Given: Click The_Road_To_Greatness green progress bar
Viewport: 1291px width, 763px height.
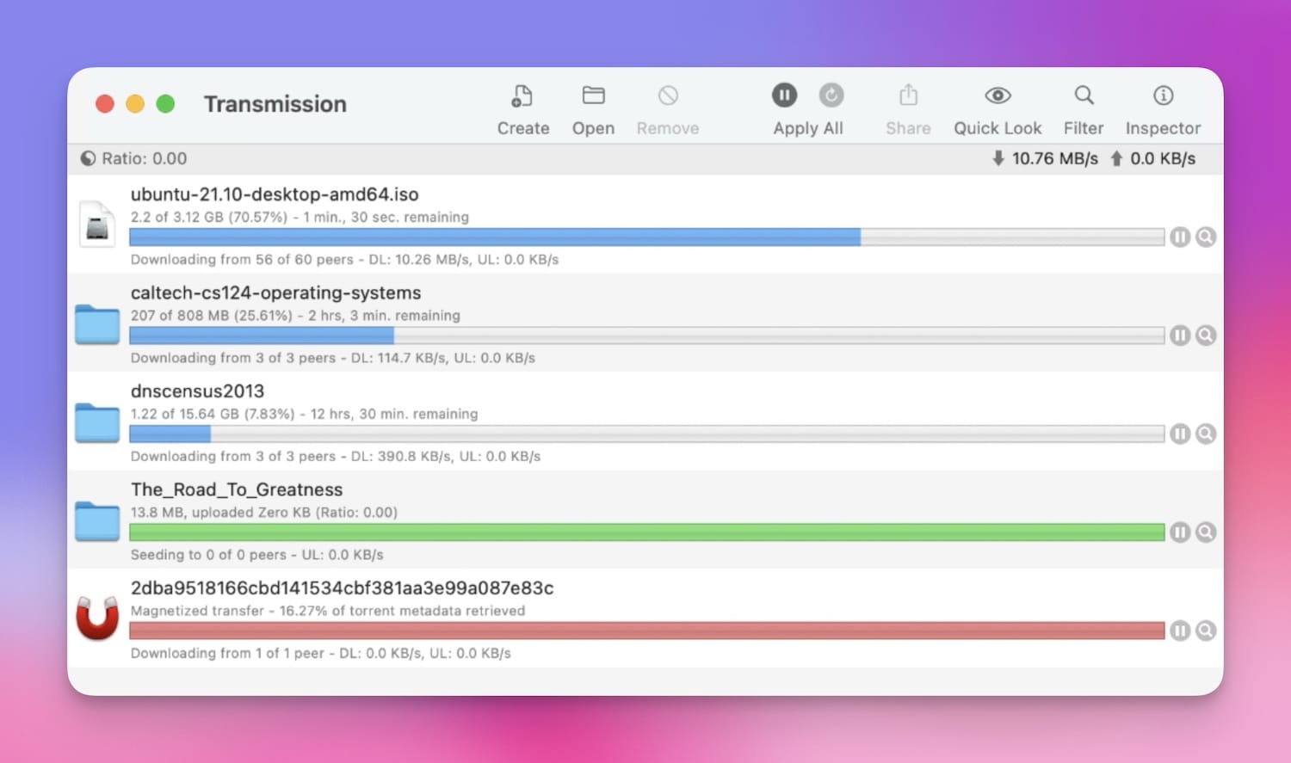Looking at the screenshot, I should pos(646,532).
